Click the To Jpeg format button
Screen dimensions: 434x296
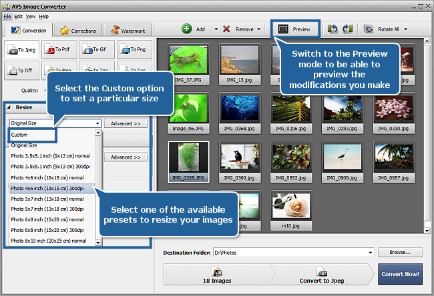click(x=21, y=50)
